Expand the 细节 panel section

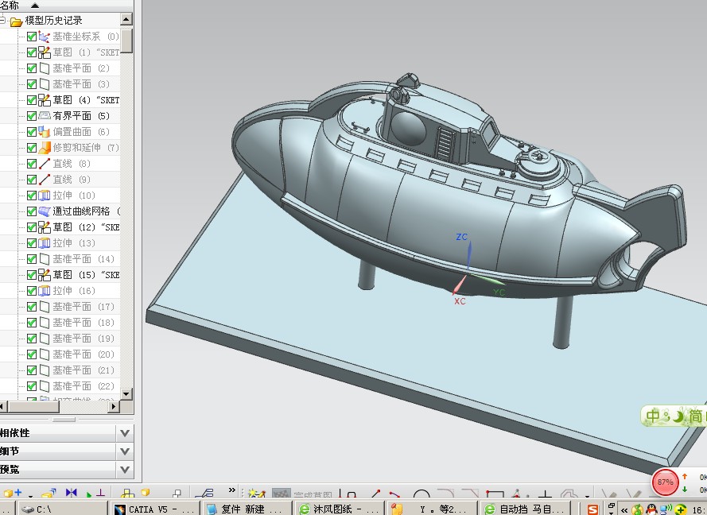pyautogui.click(x=124, y=451)
